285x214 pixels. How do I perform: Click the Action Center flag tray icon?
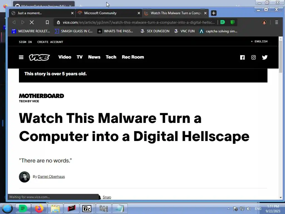tap(235, 209)
